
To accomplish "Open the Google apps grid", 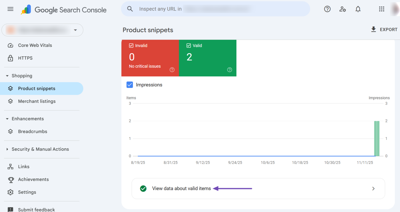I will 381,9.
